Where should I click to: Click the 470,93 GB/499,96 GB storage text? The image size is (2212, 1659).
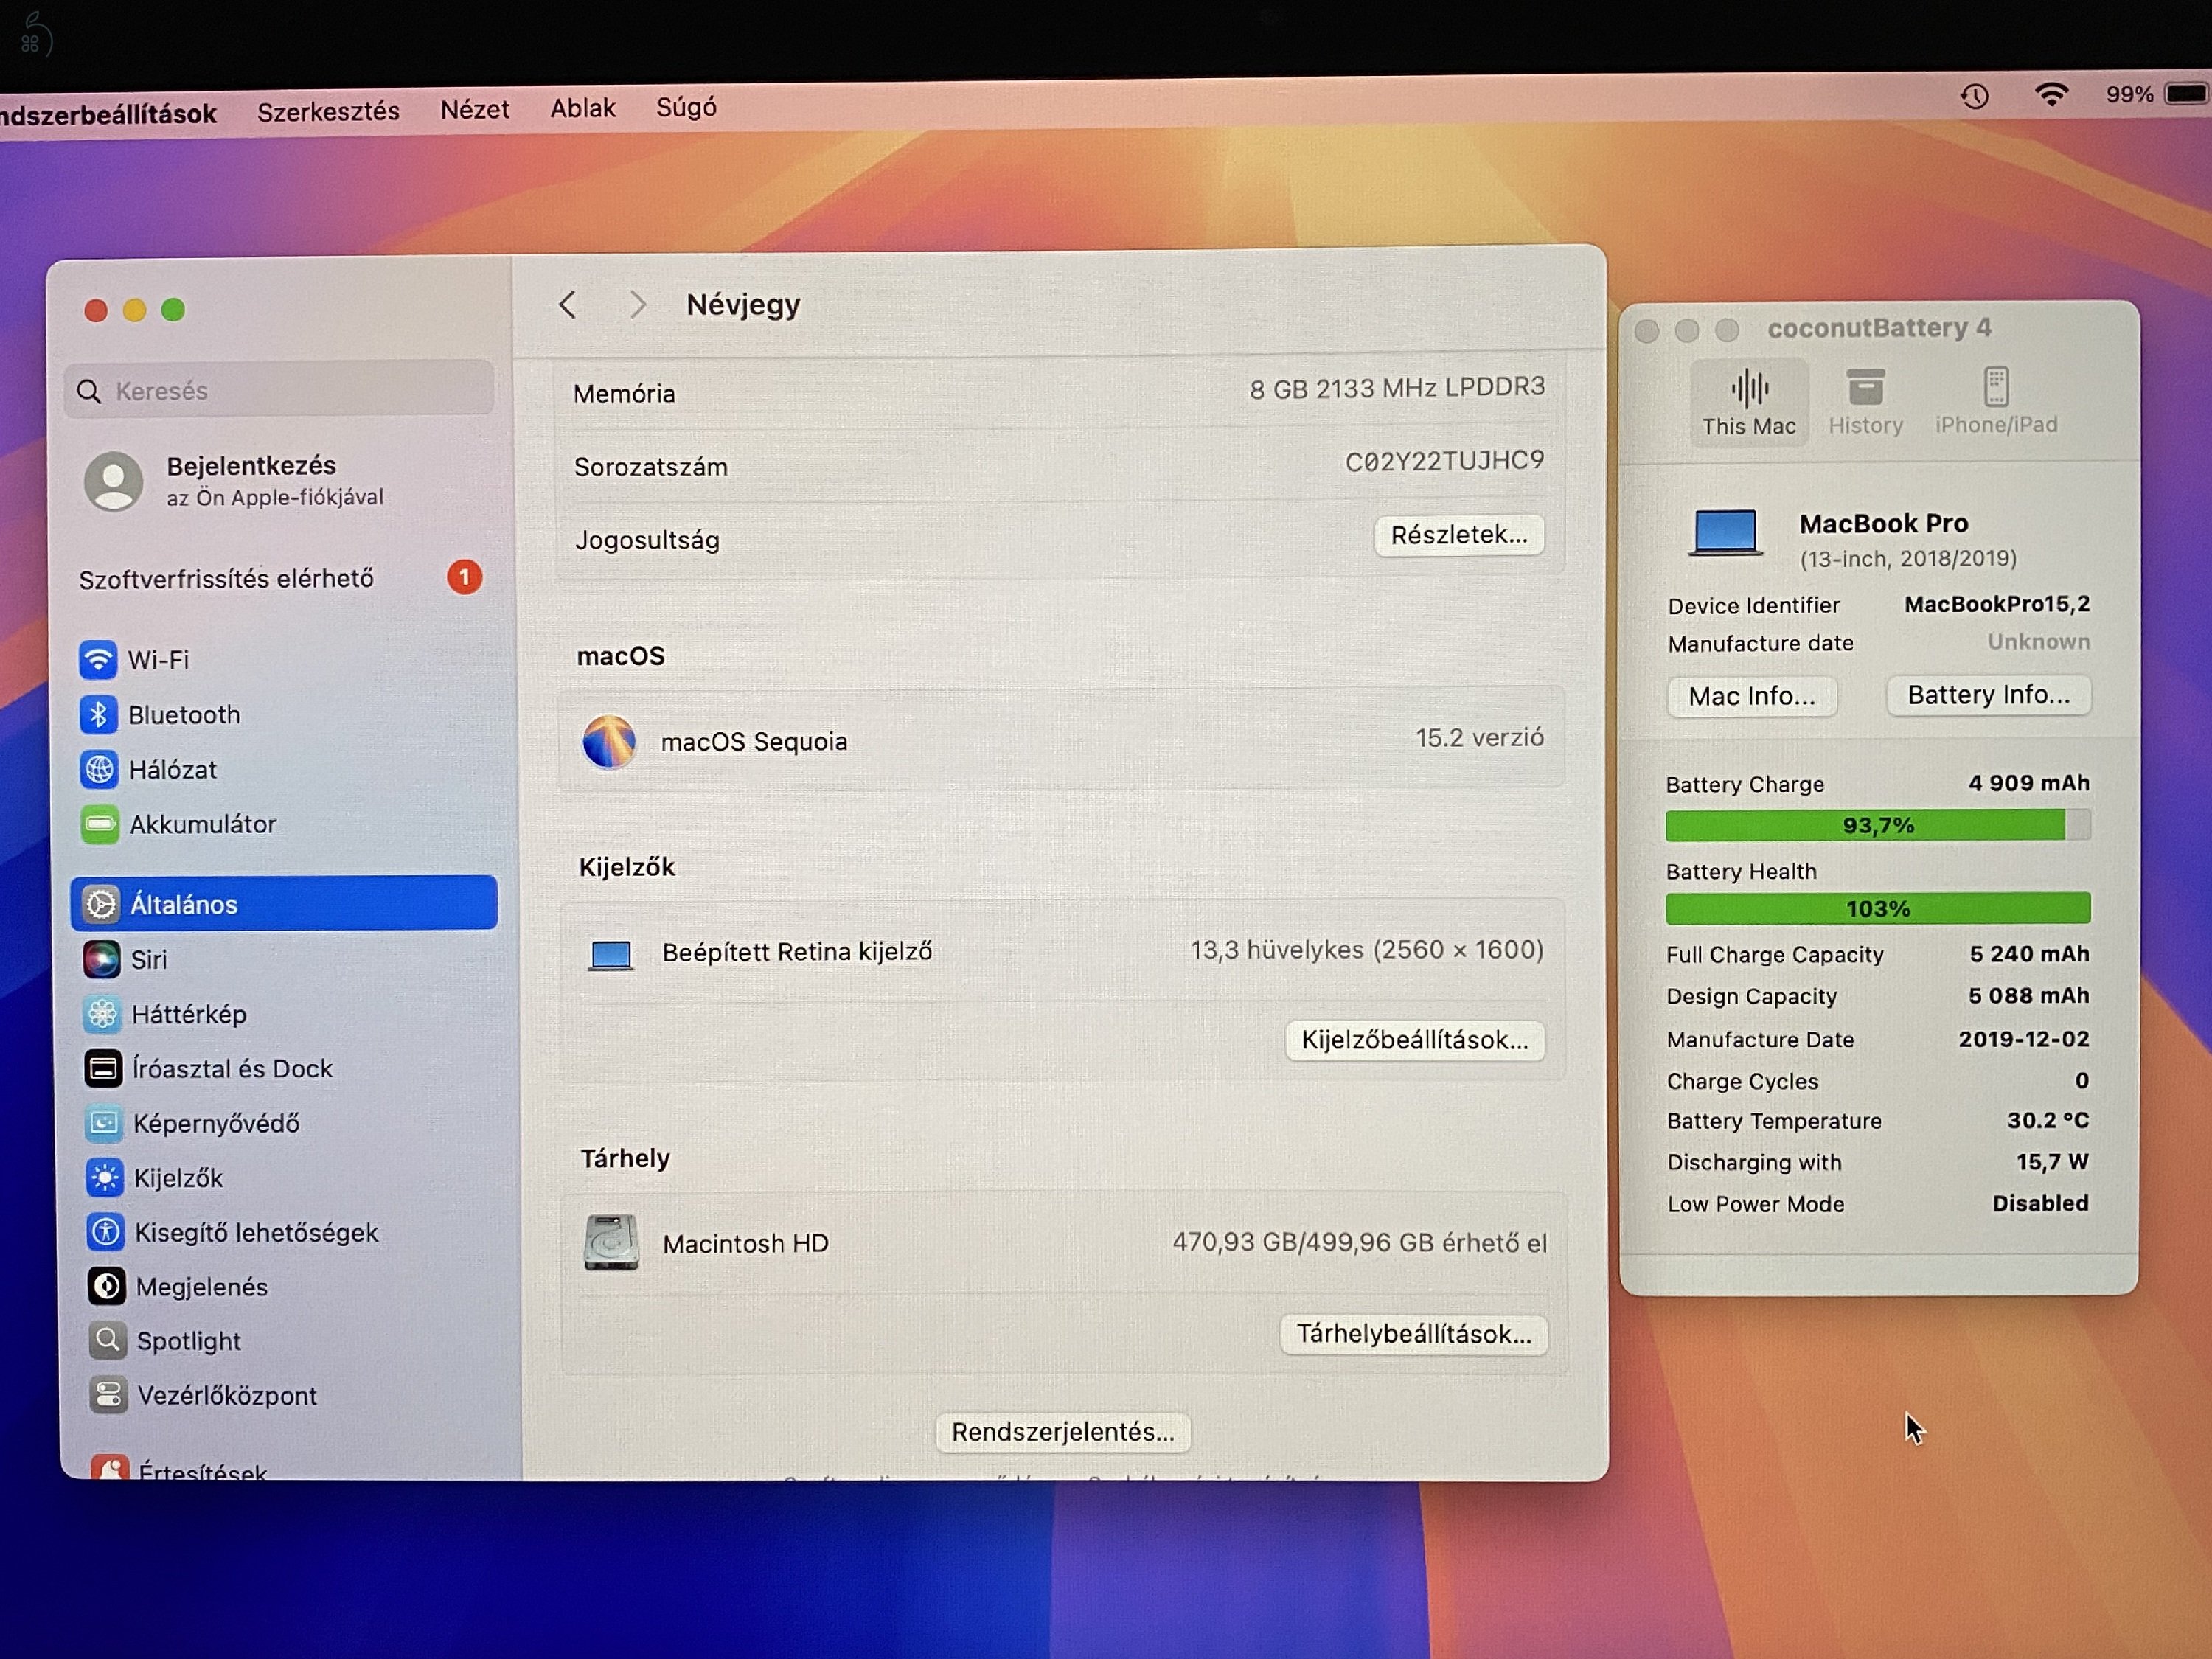[1359, 1243]
